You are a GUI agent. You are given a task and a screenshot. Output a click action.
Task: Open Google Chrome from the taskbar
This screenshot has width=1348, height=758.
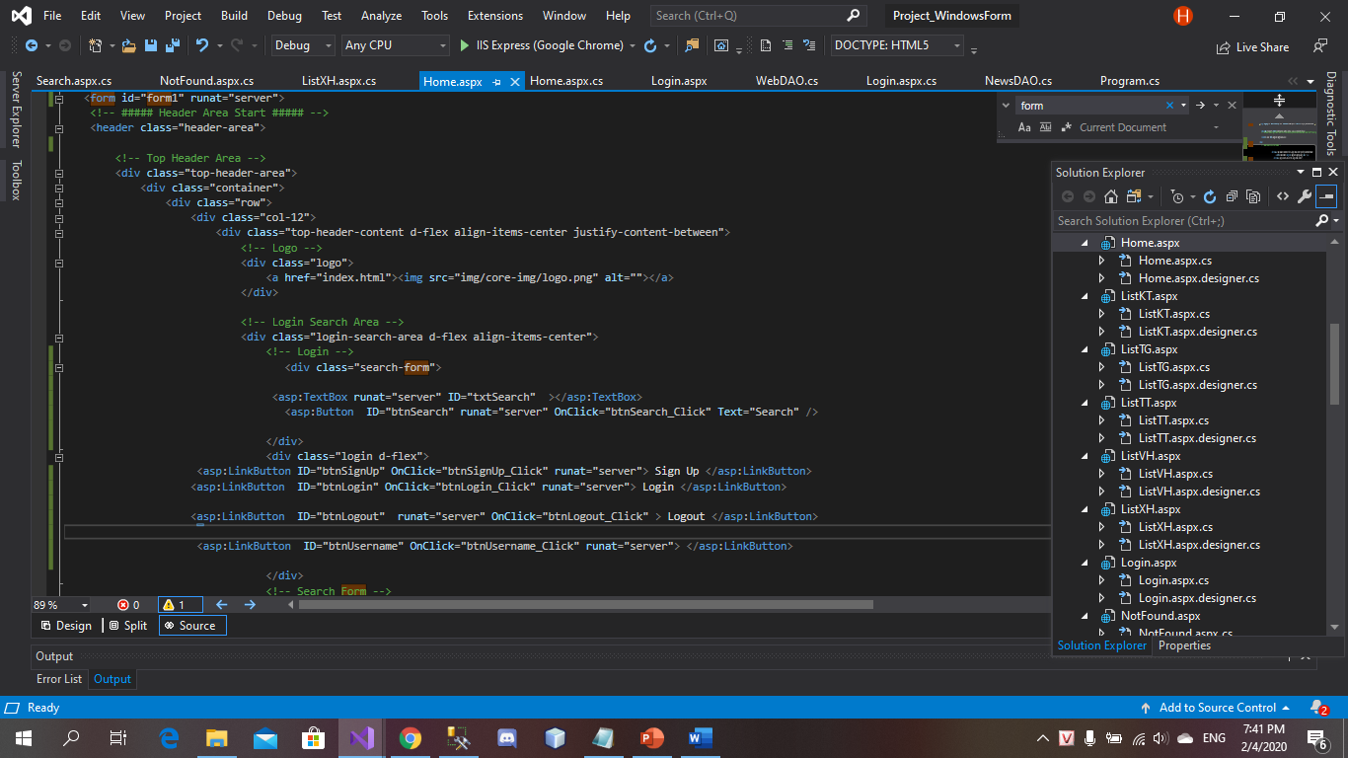pyautogui.click(x=411, y=738)
